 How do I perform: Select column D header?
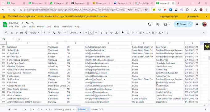click(x=108, y=43)
